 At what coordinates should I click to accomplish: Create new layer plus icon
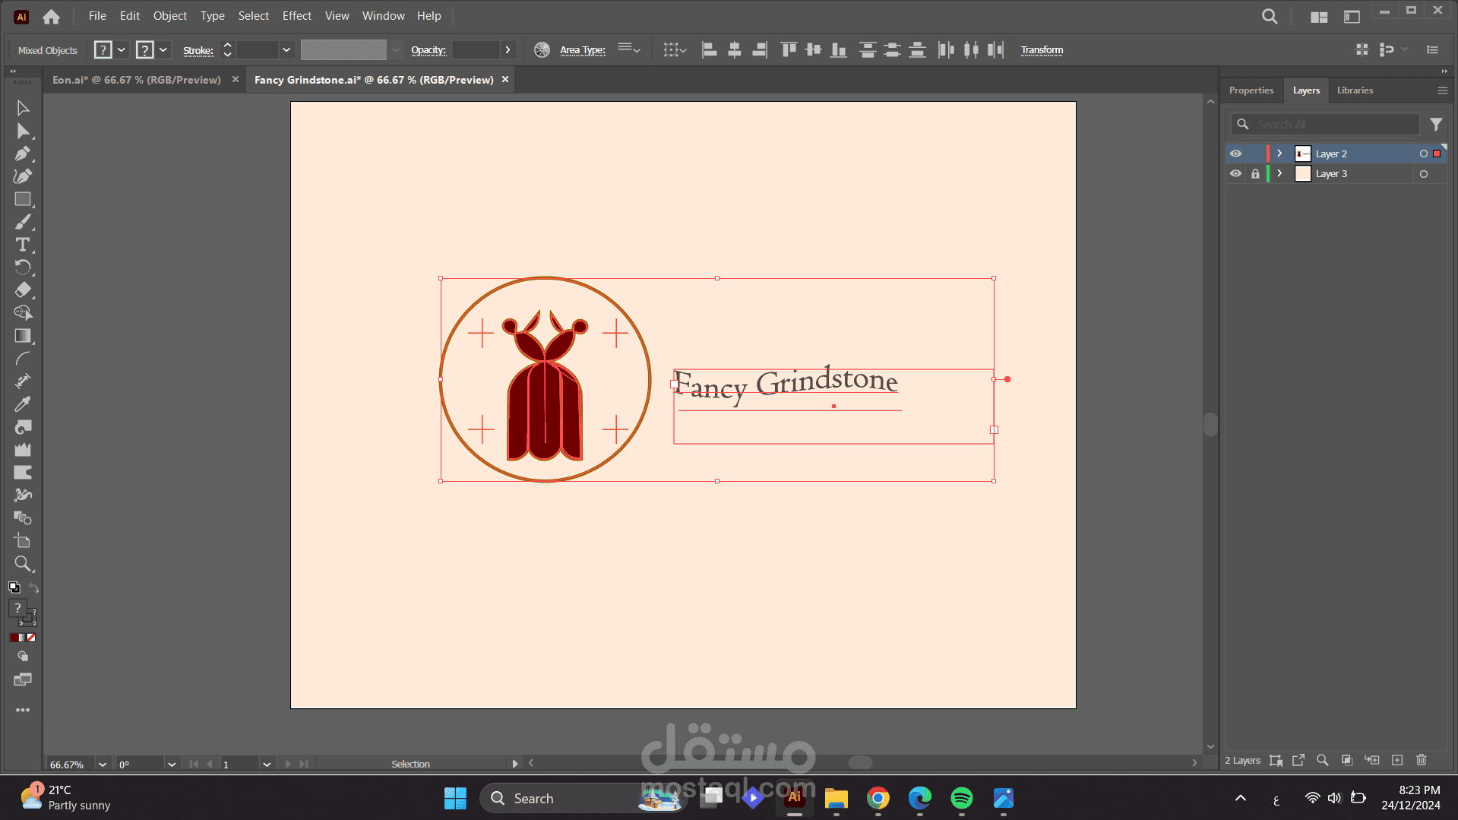coord(1397,760)
